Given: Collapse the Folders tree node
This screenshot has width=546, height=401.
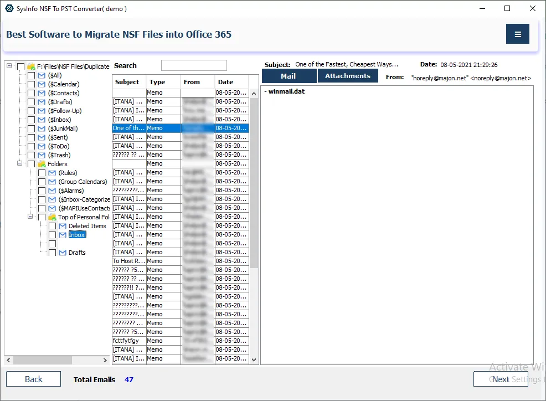Looking at the screenshot, I should coord(20,164).
